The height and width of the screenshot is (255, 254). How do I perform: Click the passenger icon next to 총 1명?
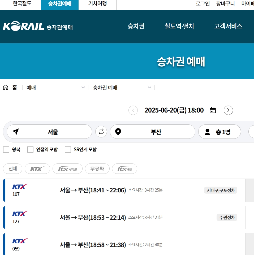pyautogui.click(x=207, y=132)
